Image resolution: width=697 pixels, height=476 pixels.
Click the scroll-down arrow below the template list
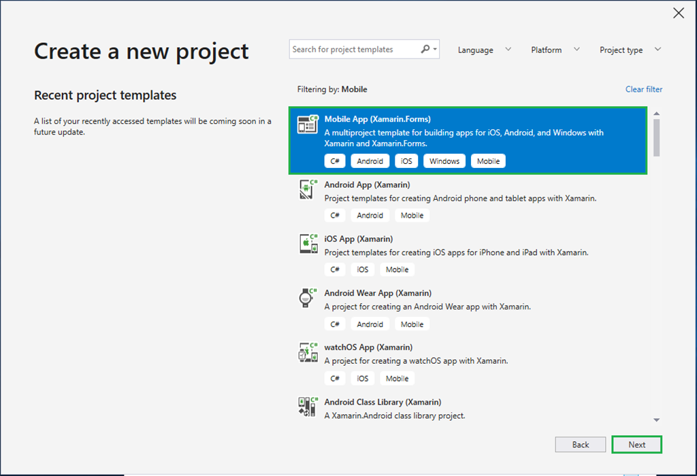pyautogui.click(x=655, y=420)
